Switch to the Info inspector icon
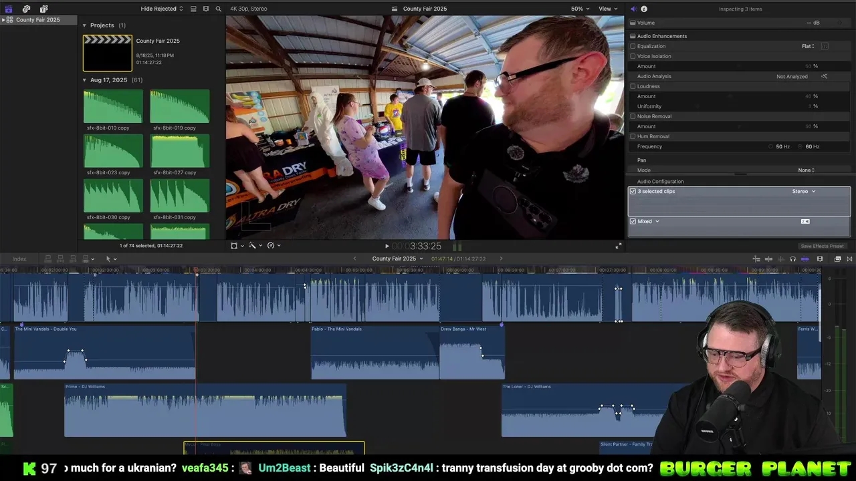Image resolution: width=856 pixels, height=481 pixels. pos(644,9)
